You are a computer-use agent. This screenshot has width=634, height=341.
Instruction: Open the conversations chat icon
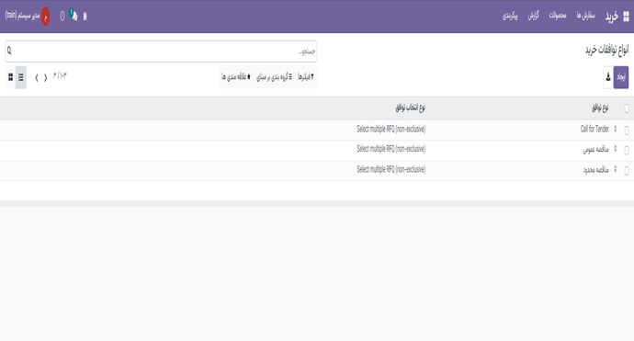(74, 16)
